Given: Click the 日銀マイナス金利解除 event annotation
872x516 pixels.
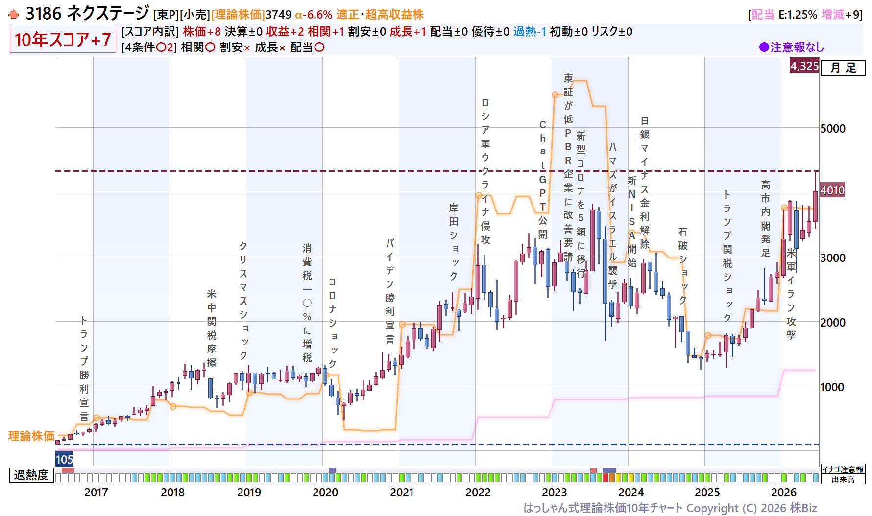Looking at the screenshot, I should [x=645, y=183].
